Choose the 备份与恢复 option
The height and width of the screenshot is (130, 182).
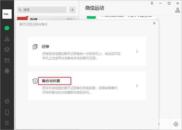(x=55, y=81)
